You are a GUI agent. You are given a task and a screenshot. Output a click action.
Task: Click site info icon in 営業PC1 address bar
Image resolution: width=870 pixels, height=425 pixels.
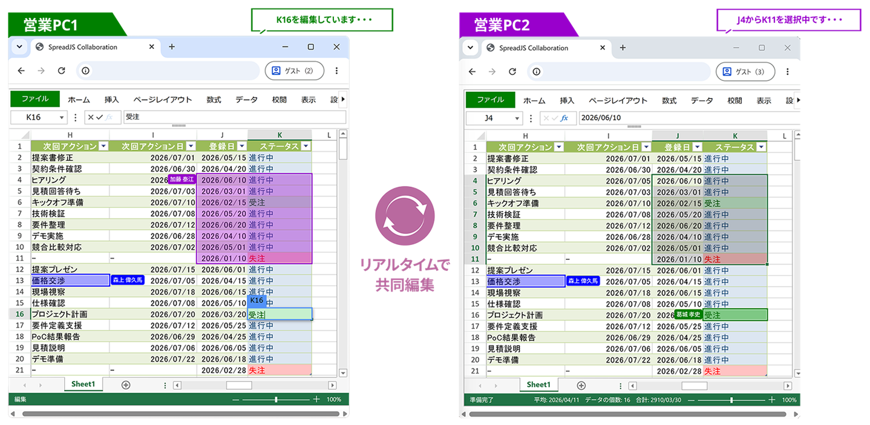point(86,71)
